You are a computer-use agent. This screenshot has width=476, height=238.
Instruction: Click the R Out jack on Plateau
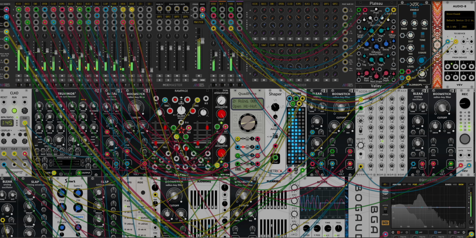click(x=394, y=10)
